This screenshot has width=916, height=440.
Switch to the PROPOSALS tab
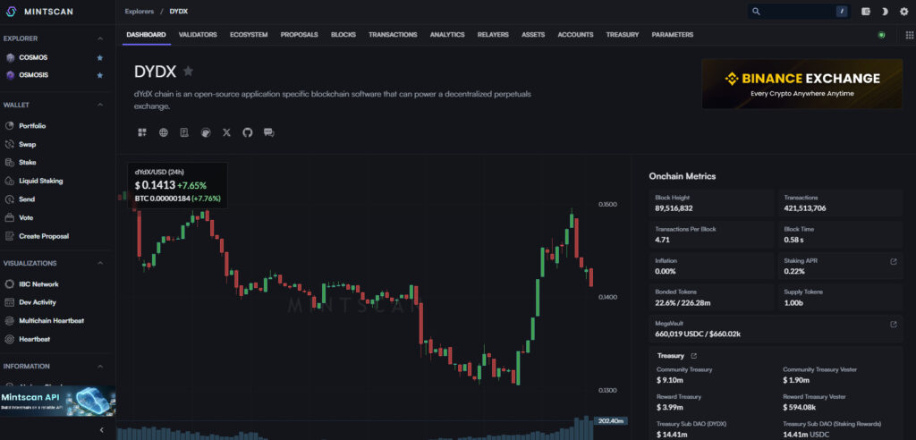[299, 35]
